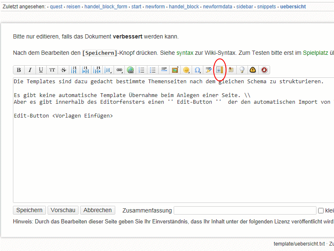
Task: Apply strikethrough formatting
Action: point(63,70)
